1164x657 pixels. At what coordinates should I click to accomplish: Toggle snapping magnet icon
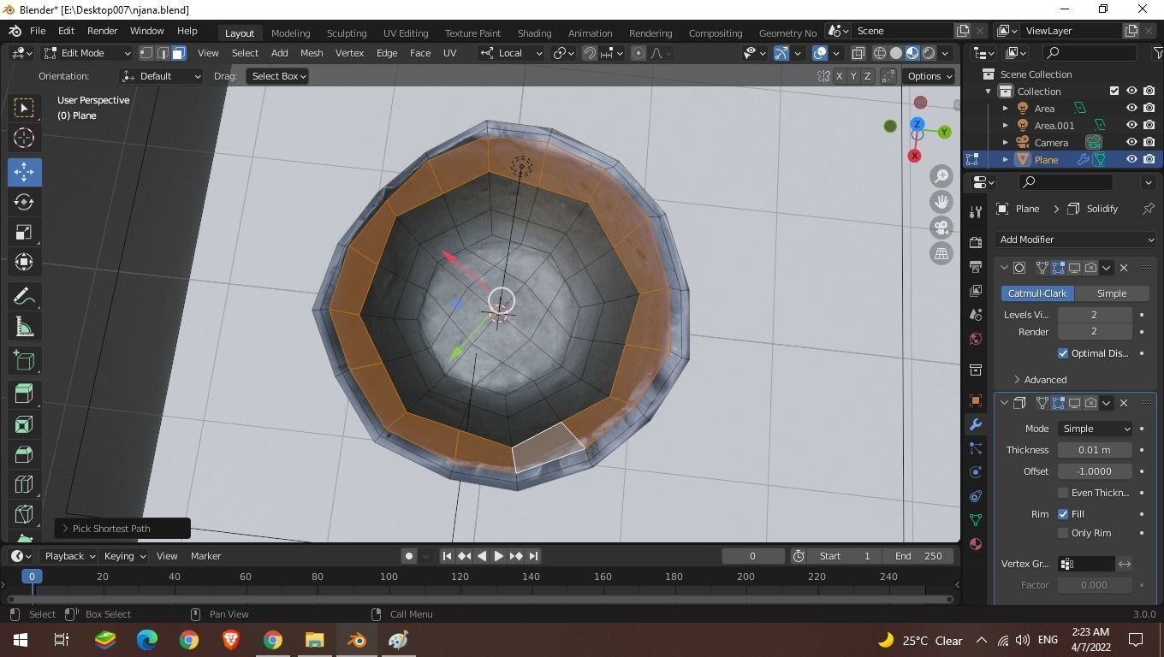590,53
